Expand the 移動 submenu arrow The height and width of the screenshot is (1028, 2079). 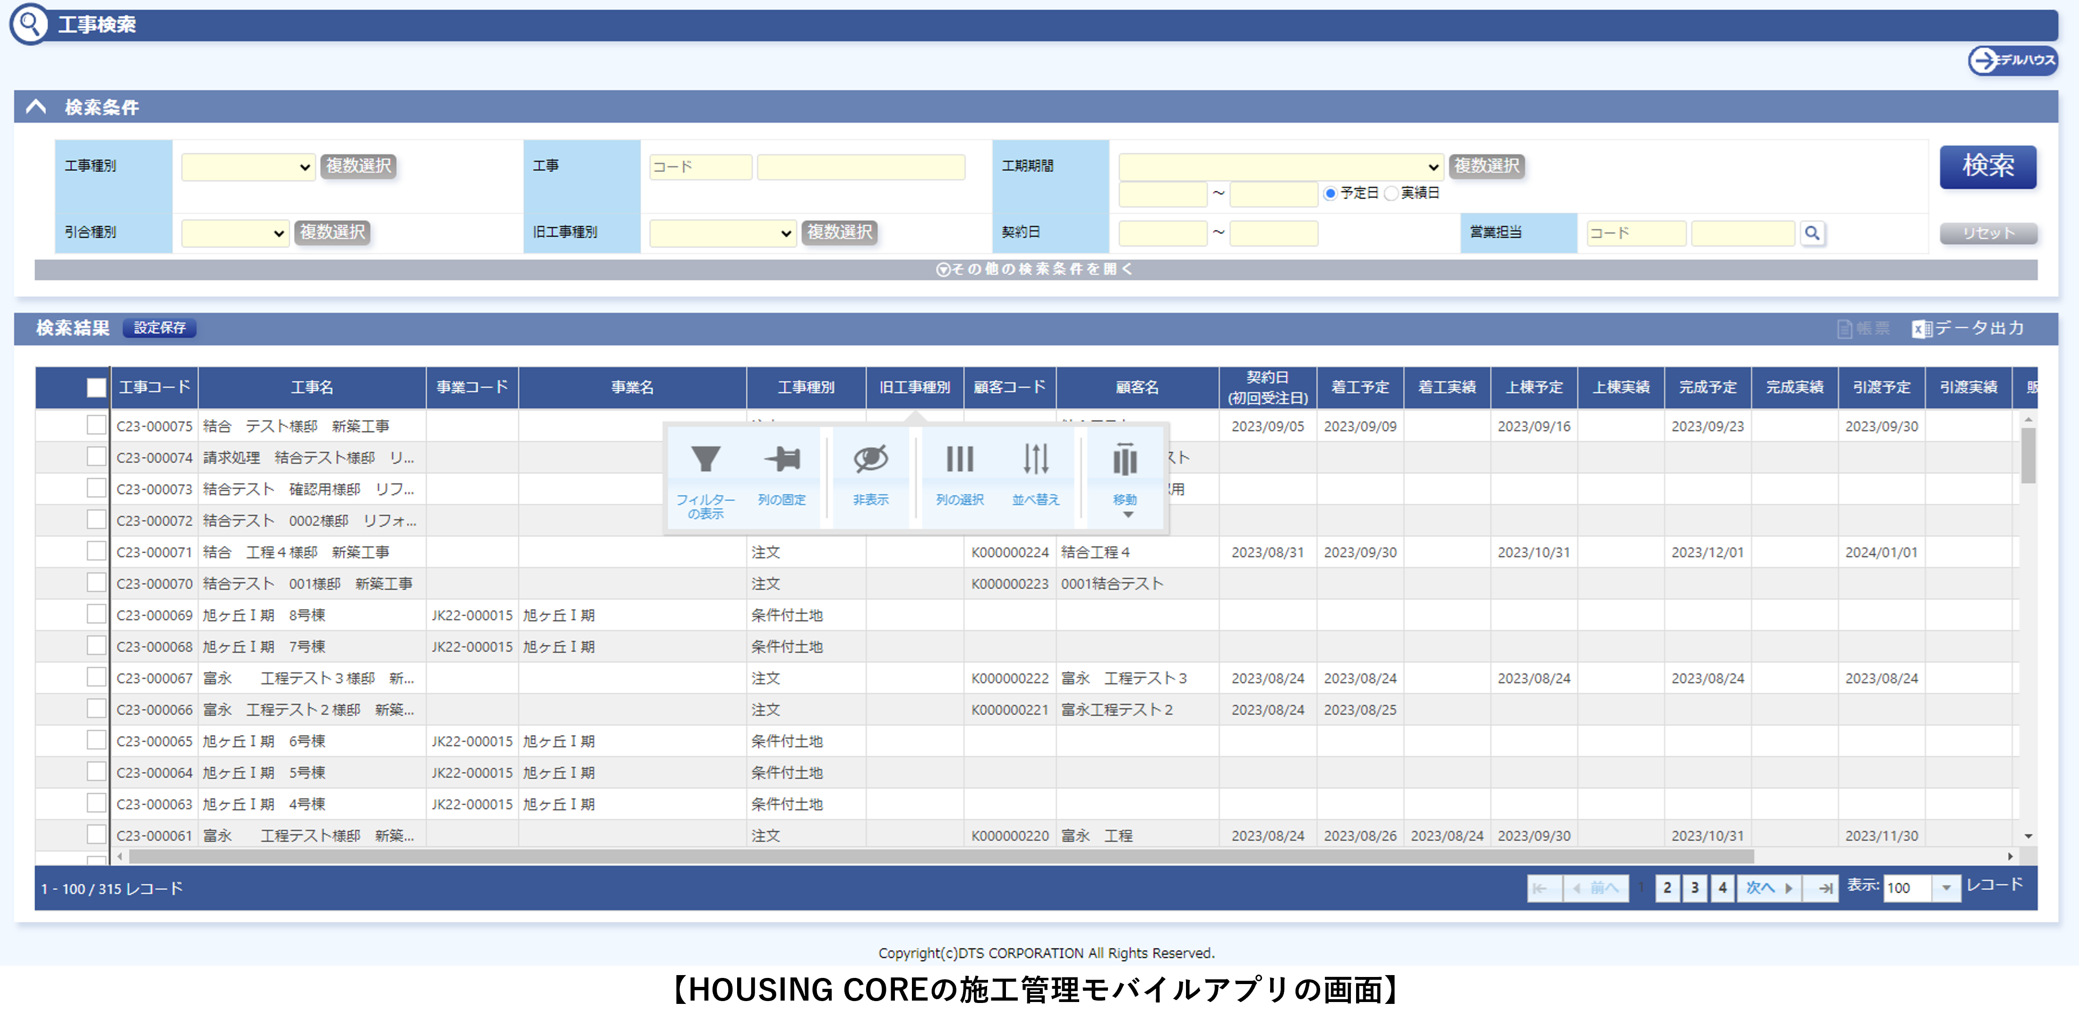coord(1128,515)
